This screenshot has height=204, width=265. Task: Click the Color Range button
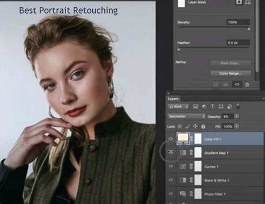pyautogui.click(x=231, y=73)
